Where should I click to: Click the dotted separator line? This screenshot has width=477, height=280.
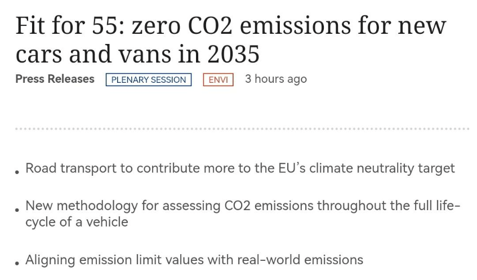(x=242, y=129)
